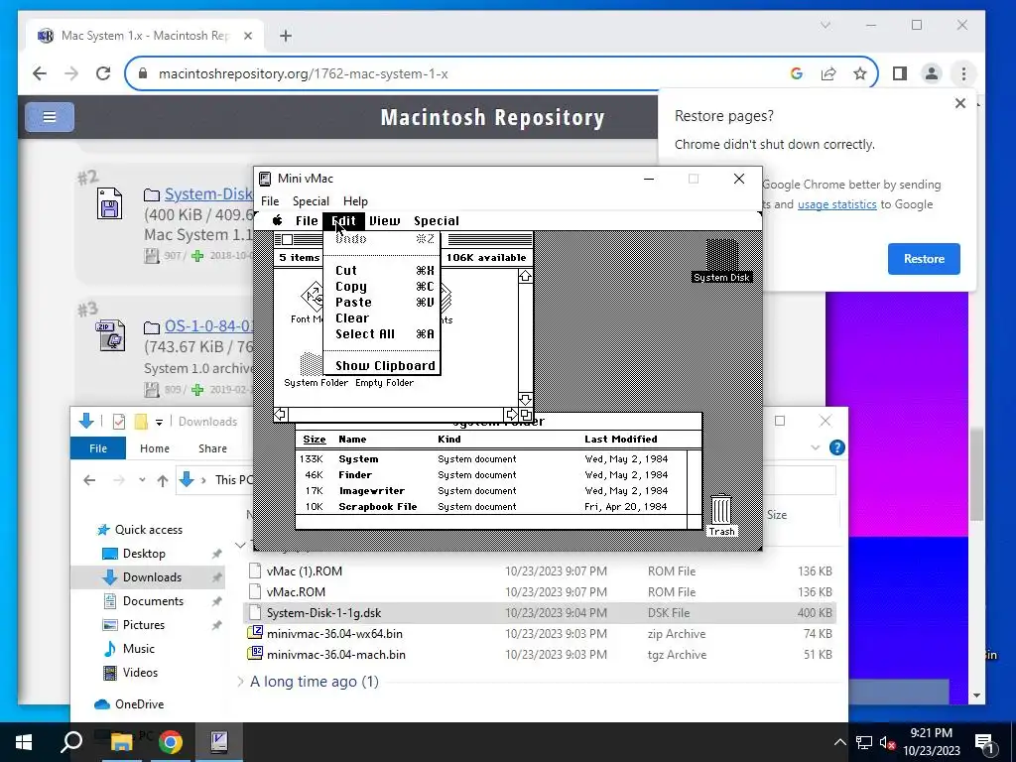Click the Finder scroll down arrow
This screenshot has width=1016, height=762.
coord(525,400)
